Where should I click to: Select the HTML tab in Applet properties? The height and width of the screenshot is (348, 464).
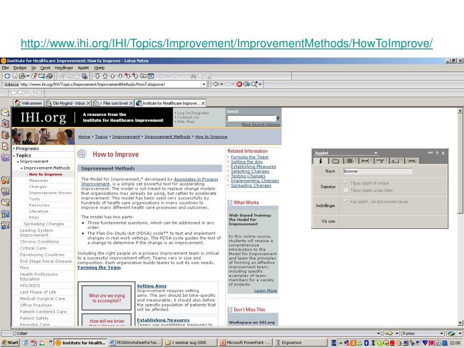pyautogui.click(x=412, y=161)
